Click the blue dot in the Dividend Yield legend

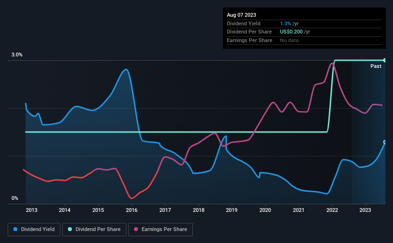coord(16,230)
